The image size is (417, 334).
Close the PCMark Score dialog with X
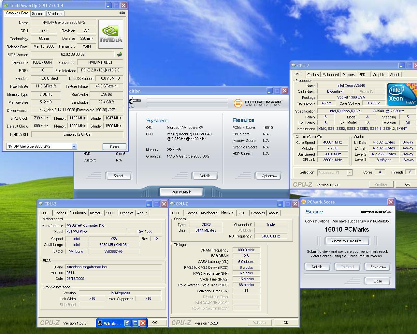tap(391, 202)
